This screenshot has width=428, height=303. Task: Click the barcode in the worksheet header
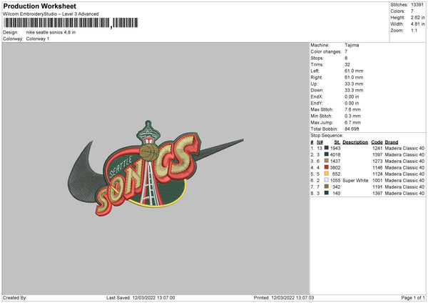(71, 23)
